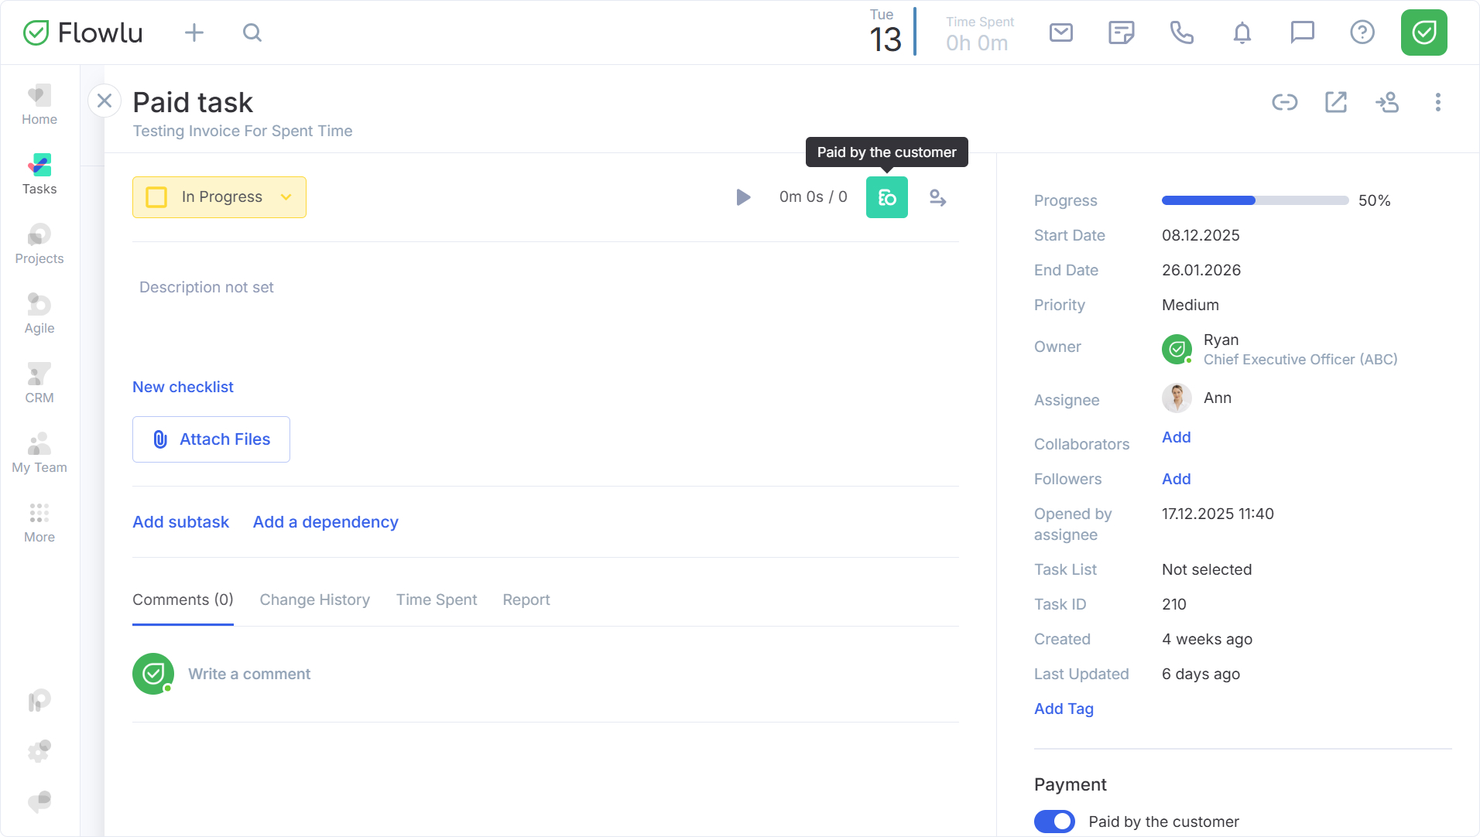Switch to the Change History tab

(314, 600)
